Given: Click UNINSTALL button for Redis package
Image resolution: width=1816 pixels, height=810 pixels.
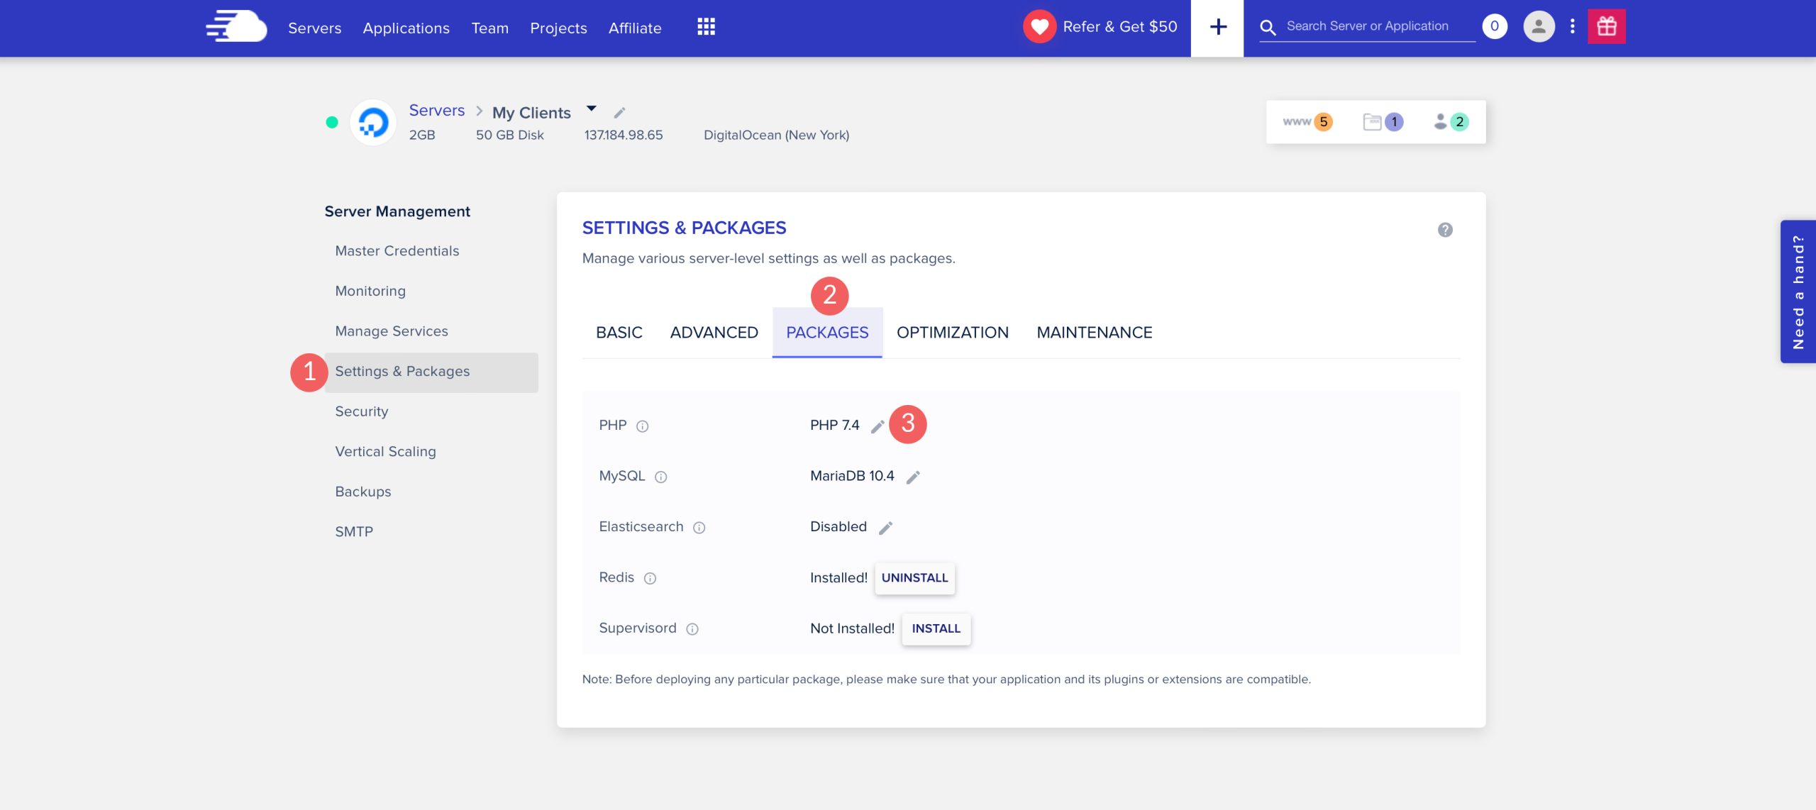Looking at the screenshot, I should coord(915,577).
